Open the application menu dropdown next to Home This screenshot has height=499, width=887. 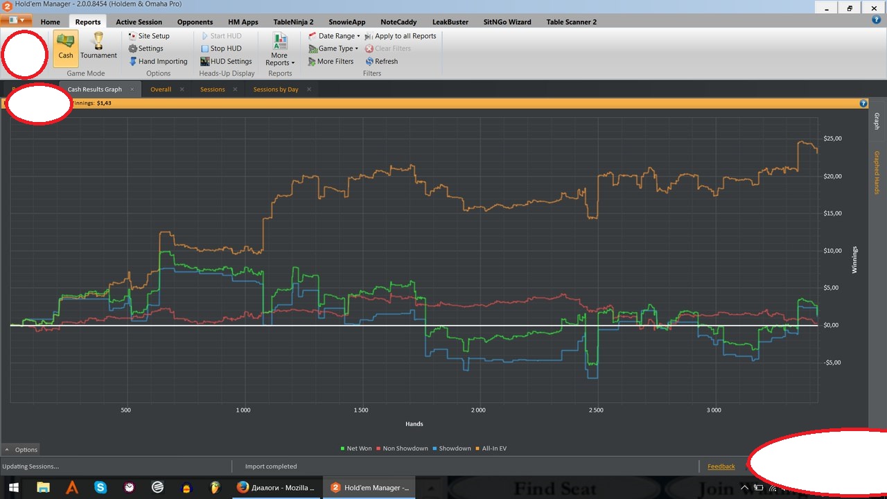click(16, 21)
